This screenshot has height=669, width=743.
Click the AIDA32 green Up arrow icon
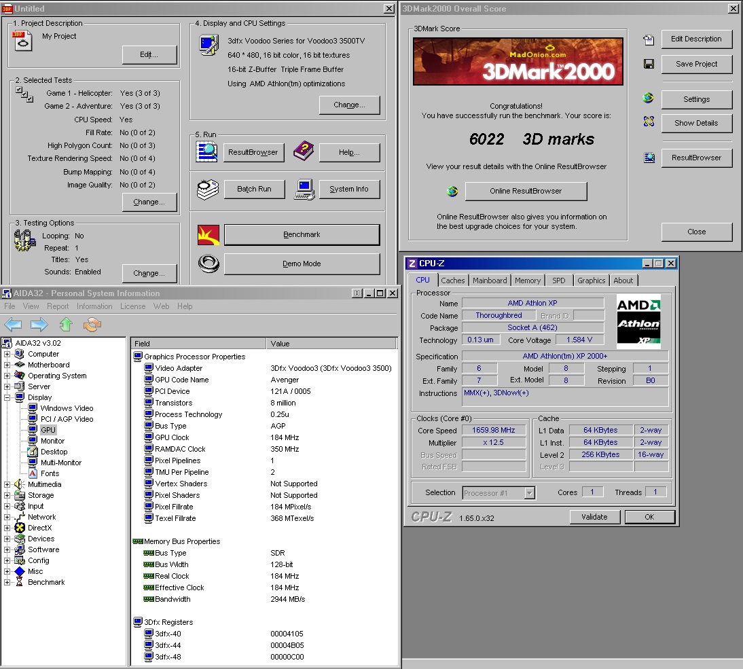(66, 325)
